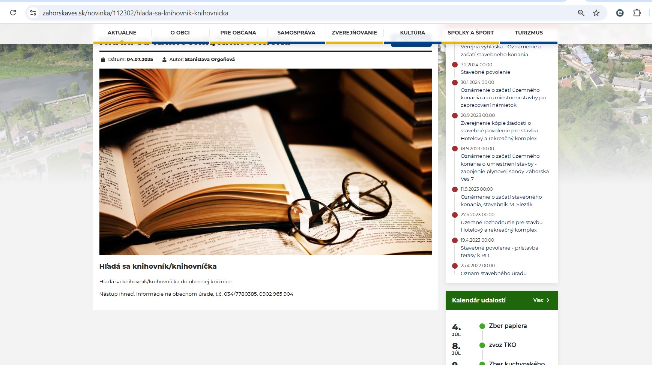This screenshot has height=365, width=652.
Task: Open notice about plynovej sondy Záhorská Ves 7
Action: [x=505, y=168]
